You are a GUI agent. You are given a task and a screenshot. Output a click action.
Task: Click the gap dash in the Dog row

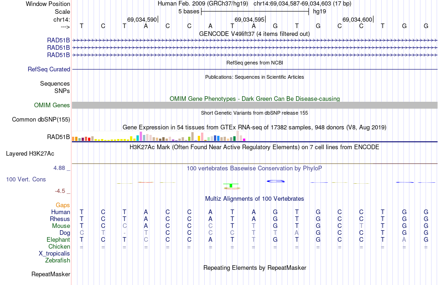pos(124,233)
